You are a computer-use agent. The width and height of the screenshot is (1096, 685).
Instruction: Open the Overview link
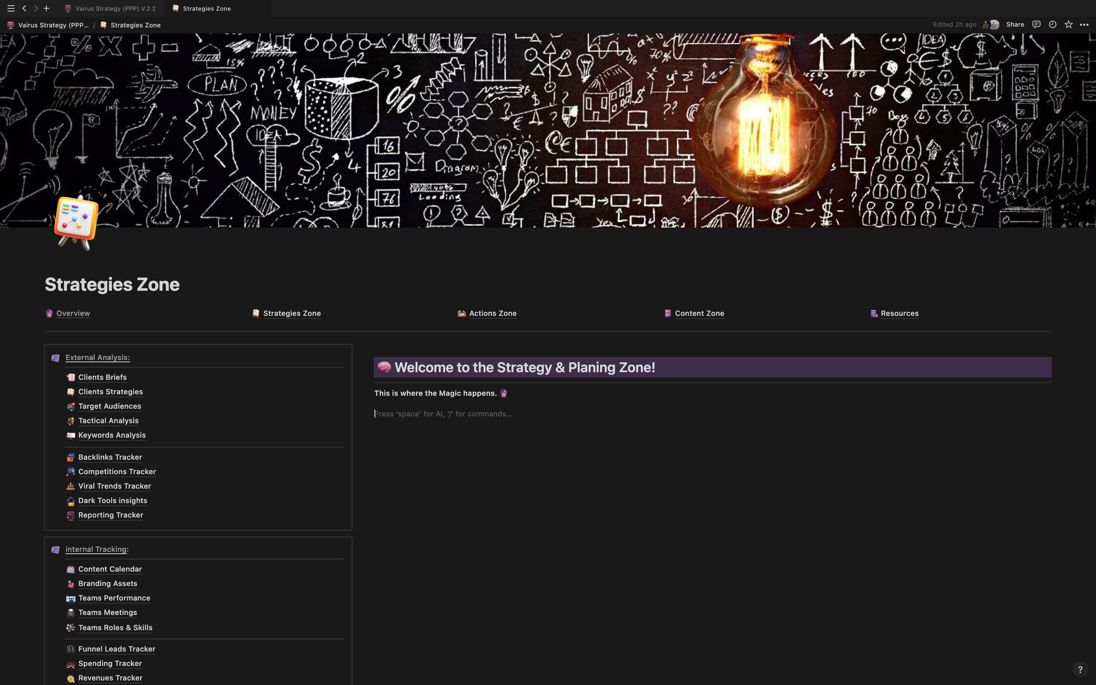[x=73, y=313]
